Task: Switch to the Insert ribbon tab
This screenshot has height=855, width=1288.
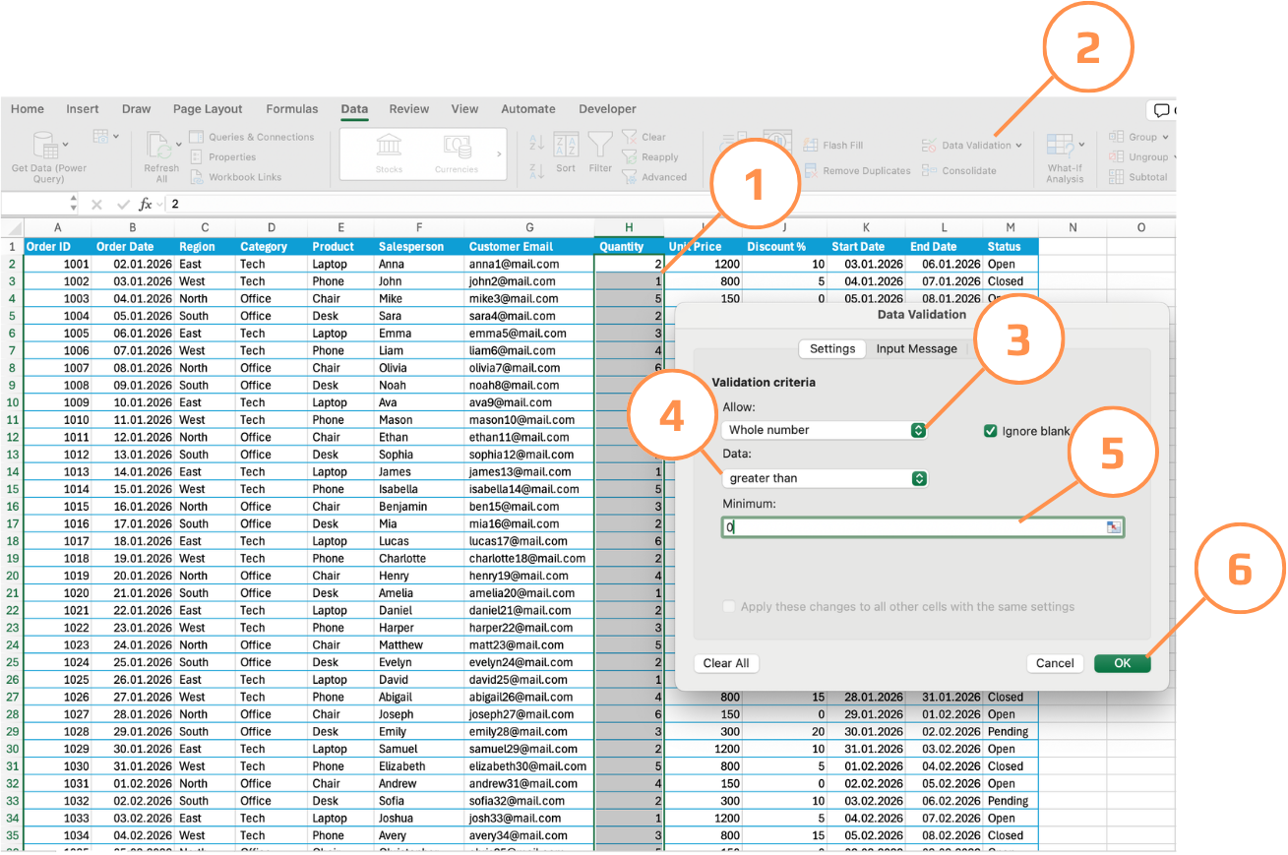Action: click(83, 109)
